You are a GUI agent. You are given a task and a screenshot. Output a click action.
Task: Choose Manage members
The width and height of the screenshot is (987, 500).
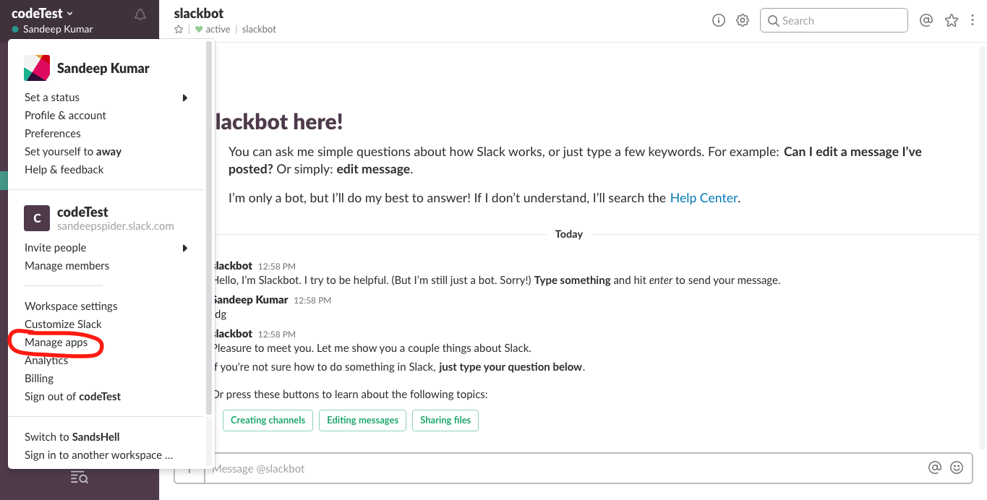pyautogui.click(x=67, y=266)
